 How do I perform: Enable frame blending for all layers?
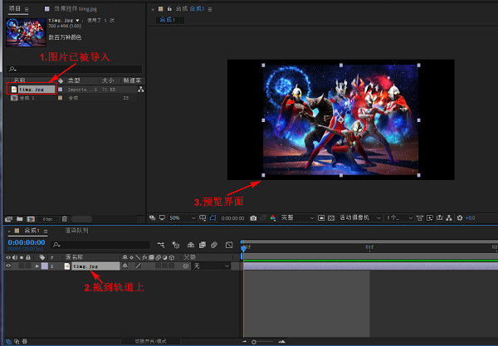click(203, 245)
